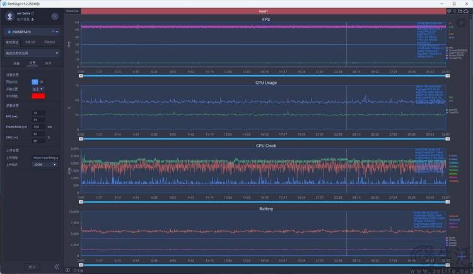The image size is (473, 274).
Task: Collapse the left panel with double chevron
Action: tap(57, 266)
